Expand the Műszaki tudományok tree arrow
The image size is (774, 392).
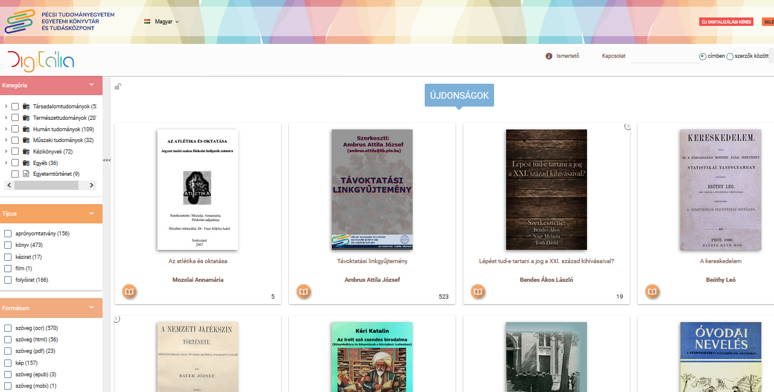pos(6,140)
